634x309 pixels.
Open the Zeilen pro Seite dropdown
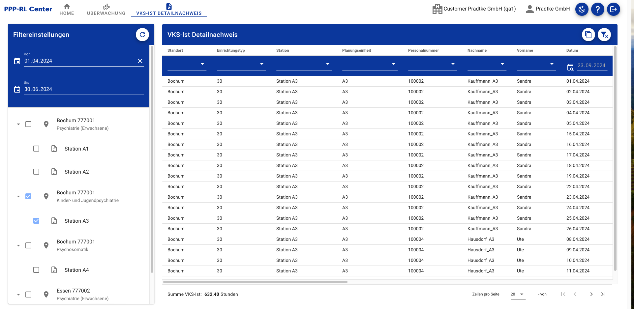[518, 294]
